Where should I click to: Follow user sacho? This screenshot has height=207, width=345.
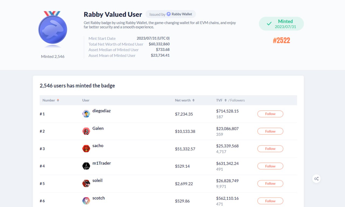(270, 149)
